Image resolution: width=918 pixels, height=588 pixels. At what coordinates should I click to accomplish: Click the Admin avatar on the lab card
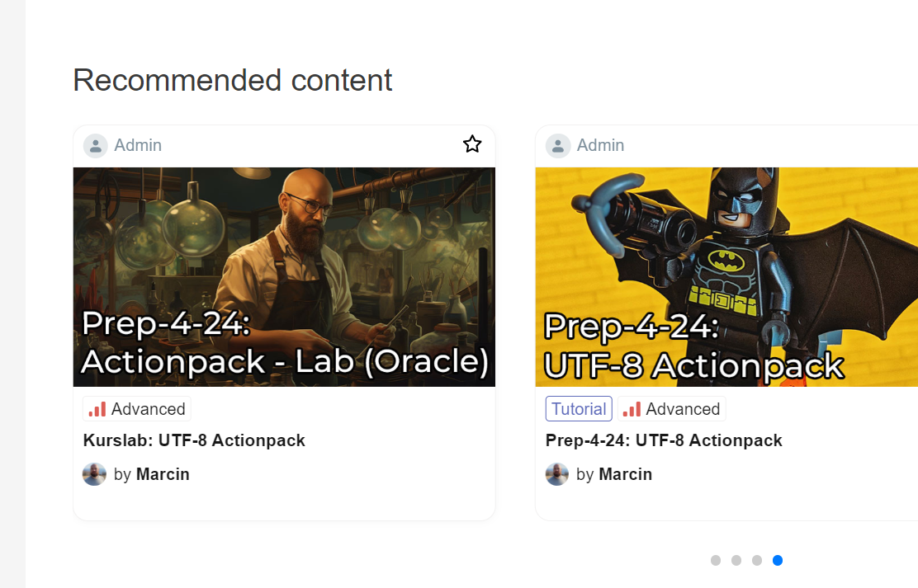tap(96, 145)
